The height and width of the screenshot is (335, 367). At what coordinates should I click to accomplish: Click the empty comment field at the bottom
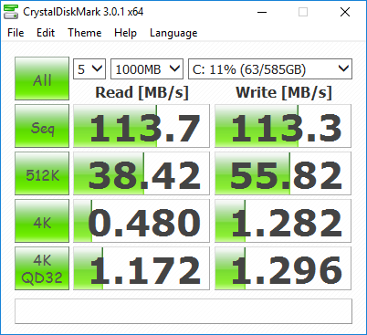pos(183,311)
